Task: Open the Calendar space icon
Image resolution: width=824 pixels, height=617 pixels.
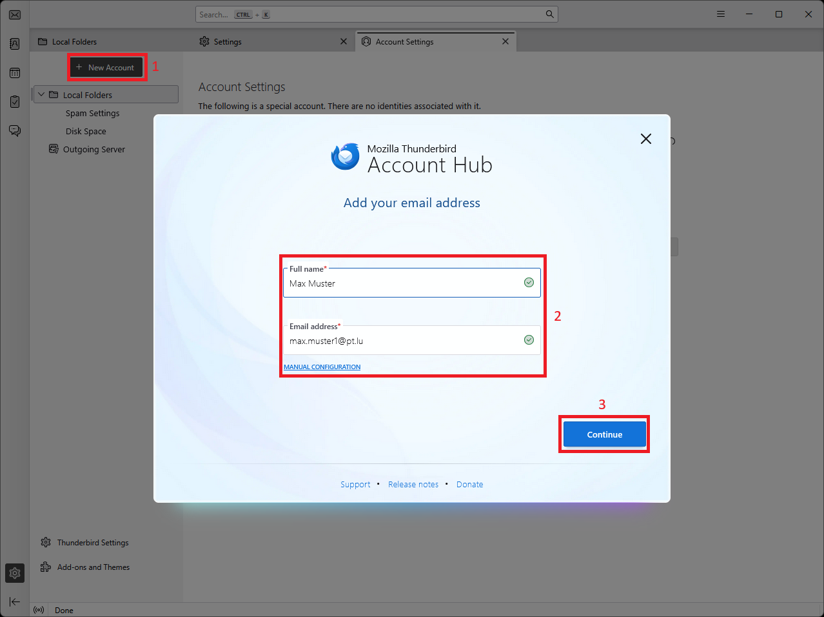Action: click(x=15, y=73)
